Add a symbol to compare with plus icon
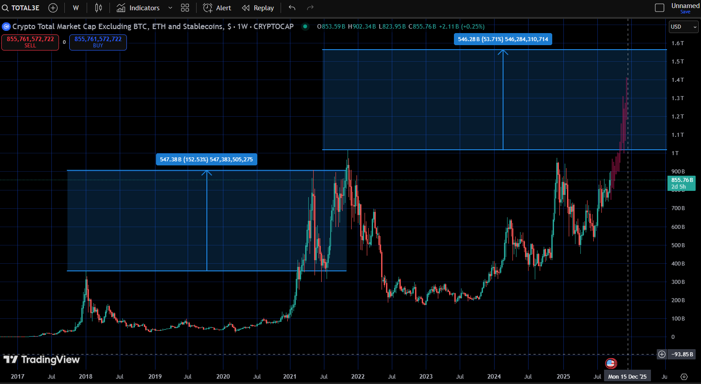The height and width of the screenshot is (384, 701). (53, 8)
